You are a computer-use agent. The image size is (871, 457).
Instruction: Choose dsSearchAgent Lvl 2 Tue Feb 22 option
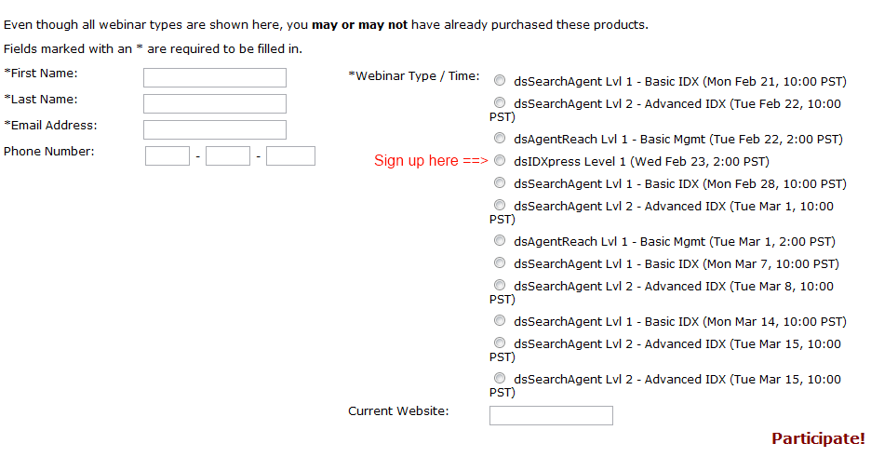(x=500, y=102)
